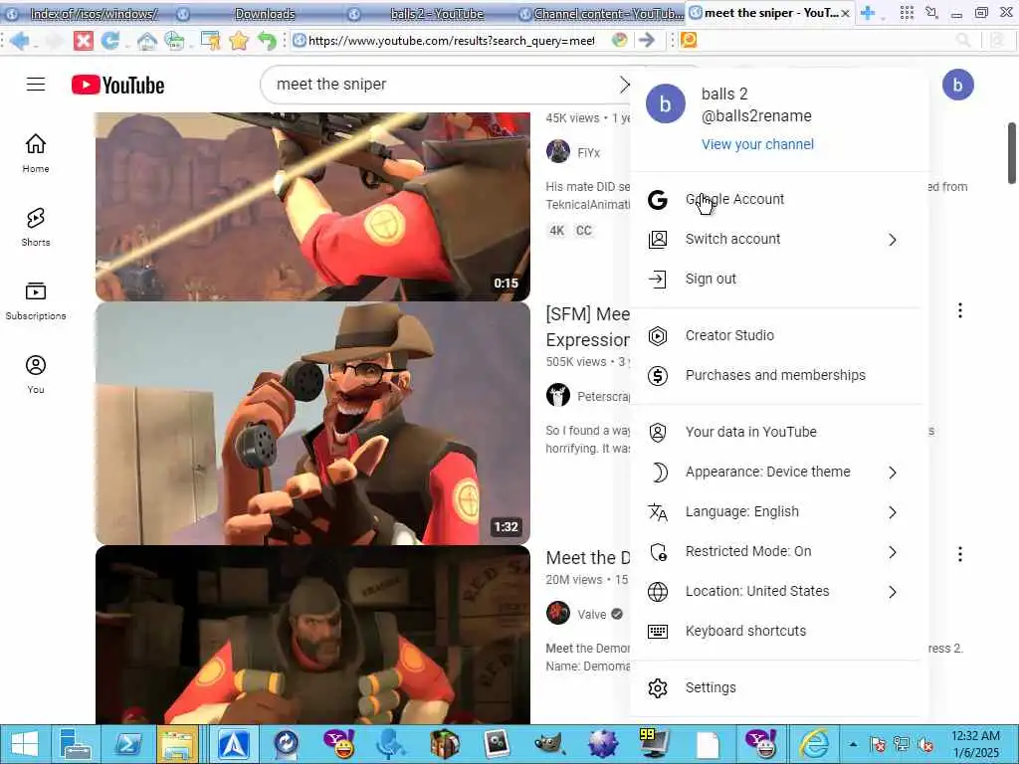Click the 4K badge on first video
Viewport: 1019px width, 764px height.
557,231
